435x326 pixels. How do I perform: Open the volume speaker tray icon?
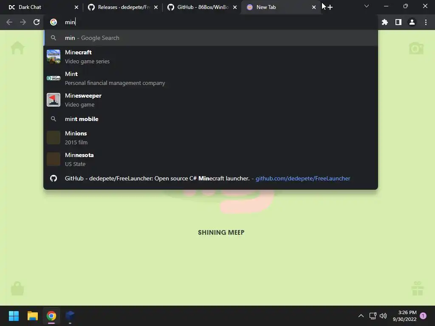[x=383, y=316]
